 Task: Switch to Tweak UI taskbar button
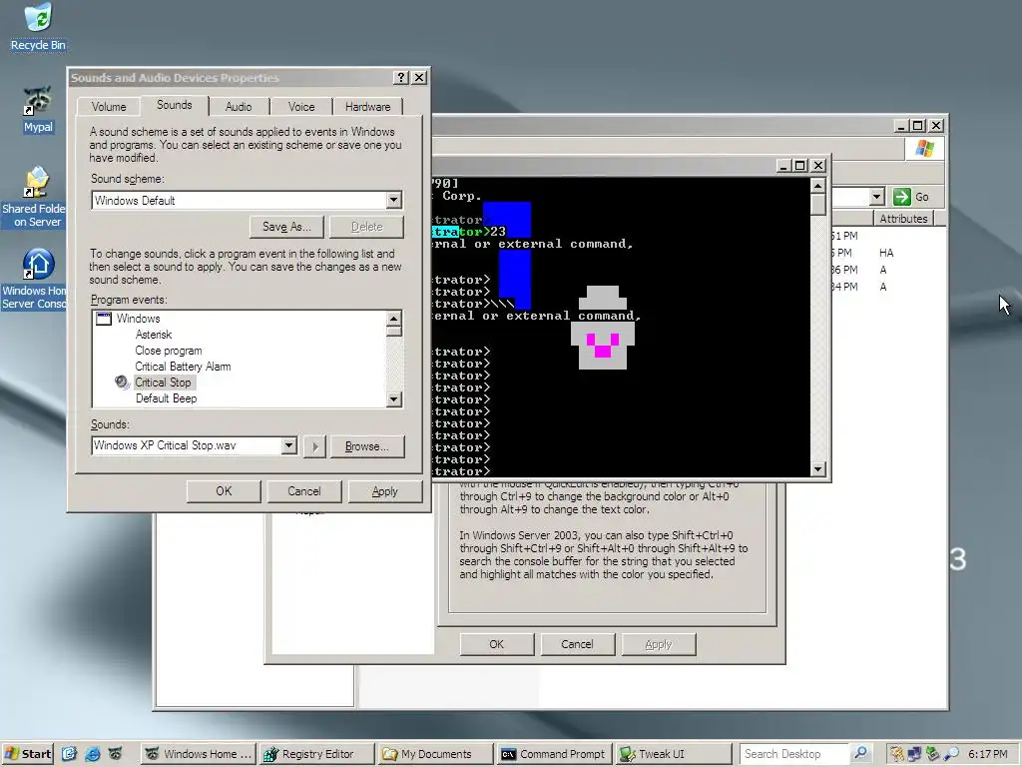673,754
